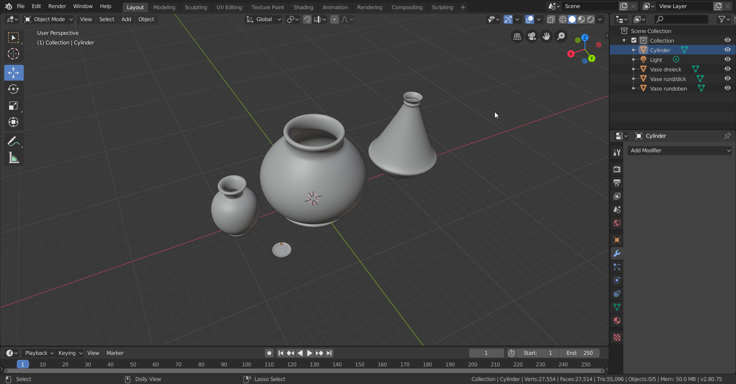
Task: Open World properties tab
Action: pos(617,223)
